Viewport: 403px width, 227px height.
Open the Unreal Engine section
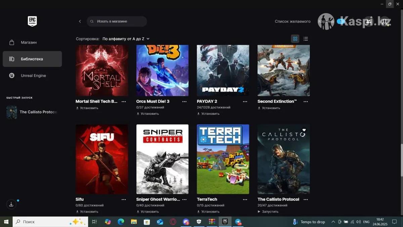pos(32,76)
